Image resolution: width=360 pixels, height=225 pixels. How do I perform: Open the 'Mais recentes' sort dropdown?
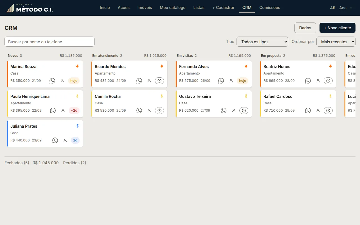[336, 42]
